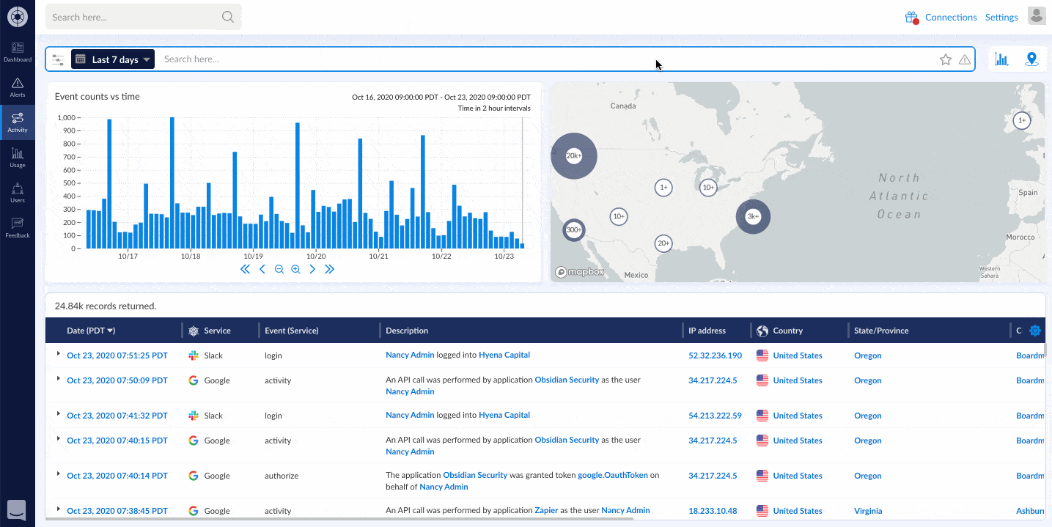The width and height of the screenshot is (1052, 527).
Task: Star the current search to save it
Action: coord(945,59)
